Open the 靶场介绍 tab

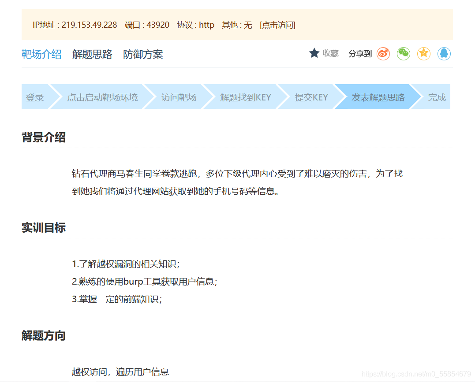click(x=41, y=55)
